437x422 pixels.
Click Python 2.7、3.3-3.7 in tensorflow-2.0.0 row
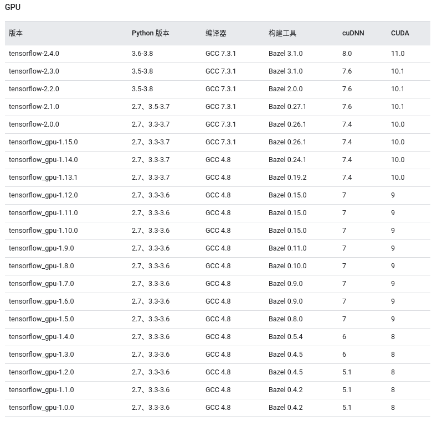[151, 124]
